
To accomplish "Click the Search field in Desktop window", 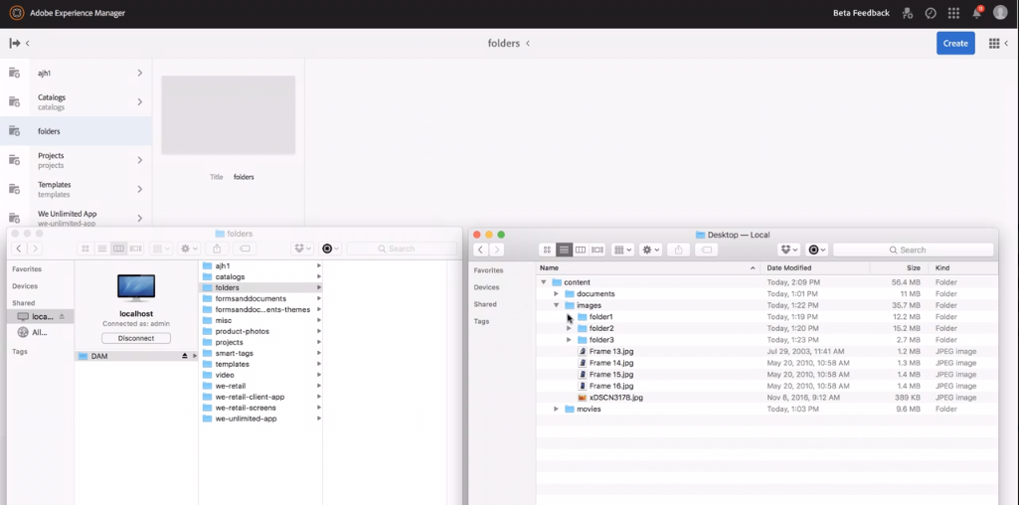I will point(913,250).
